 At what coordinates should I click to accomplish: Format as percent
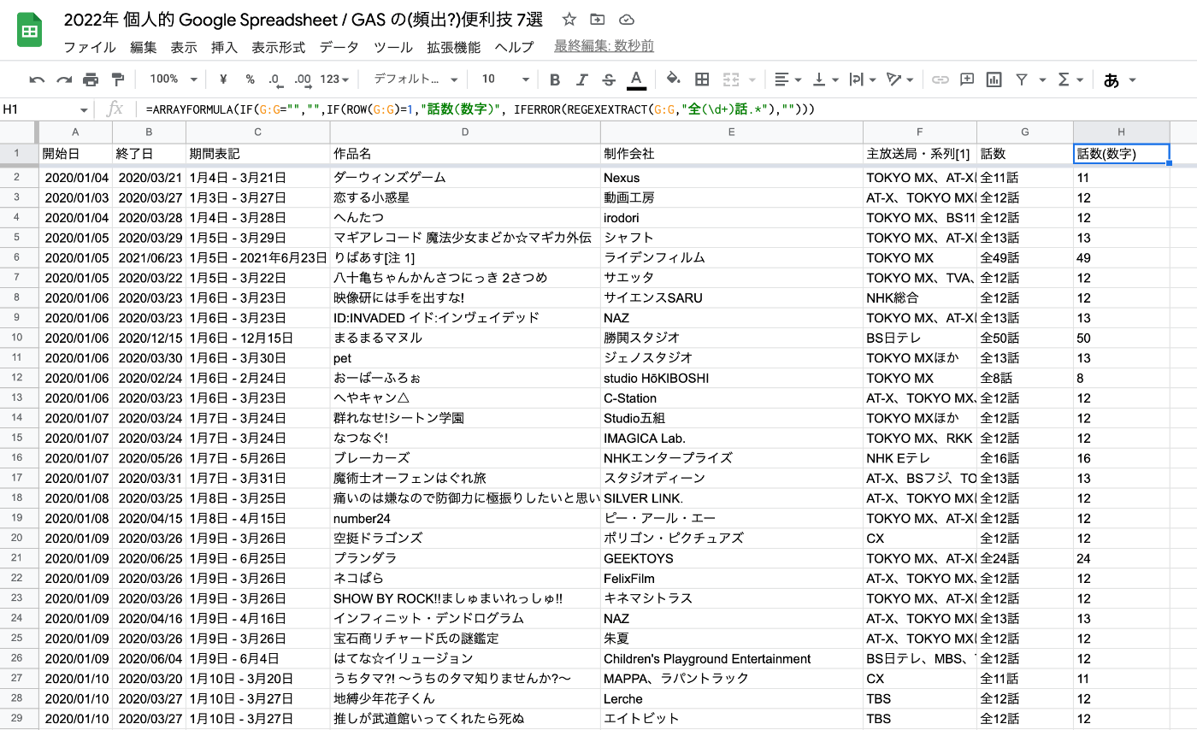click(250, 79)
